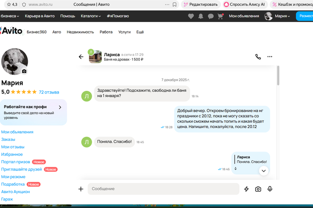Click the phone call icon in chat header
Viewport: 313px width, 208px height.
pos(258,57)
